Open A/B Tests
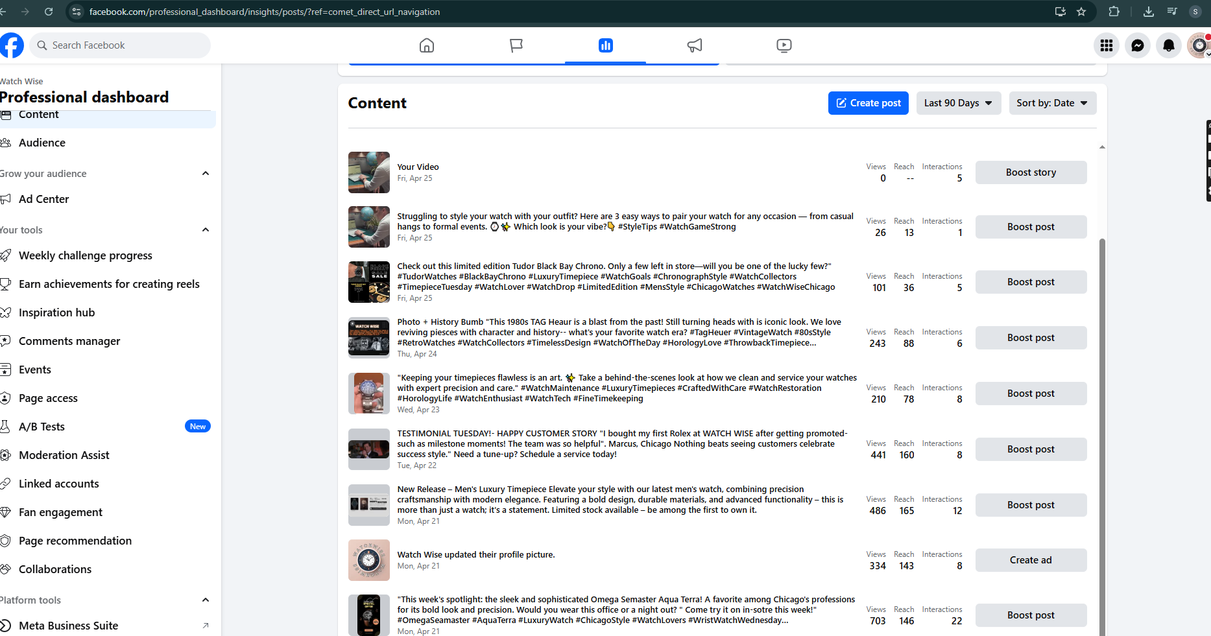The height and width of the screenshot is (636, 1211). click(x=108, y=427)
